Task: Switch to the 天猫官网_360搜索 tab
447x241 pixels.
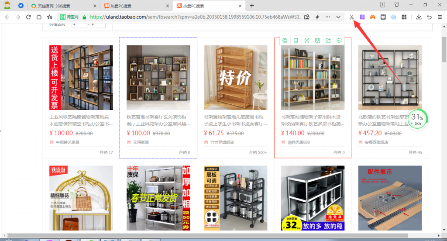Action: pyautogui.click(x=64, y=6)
